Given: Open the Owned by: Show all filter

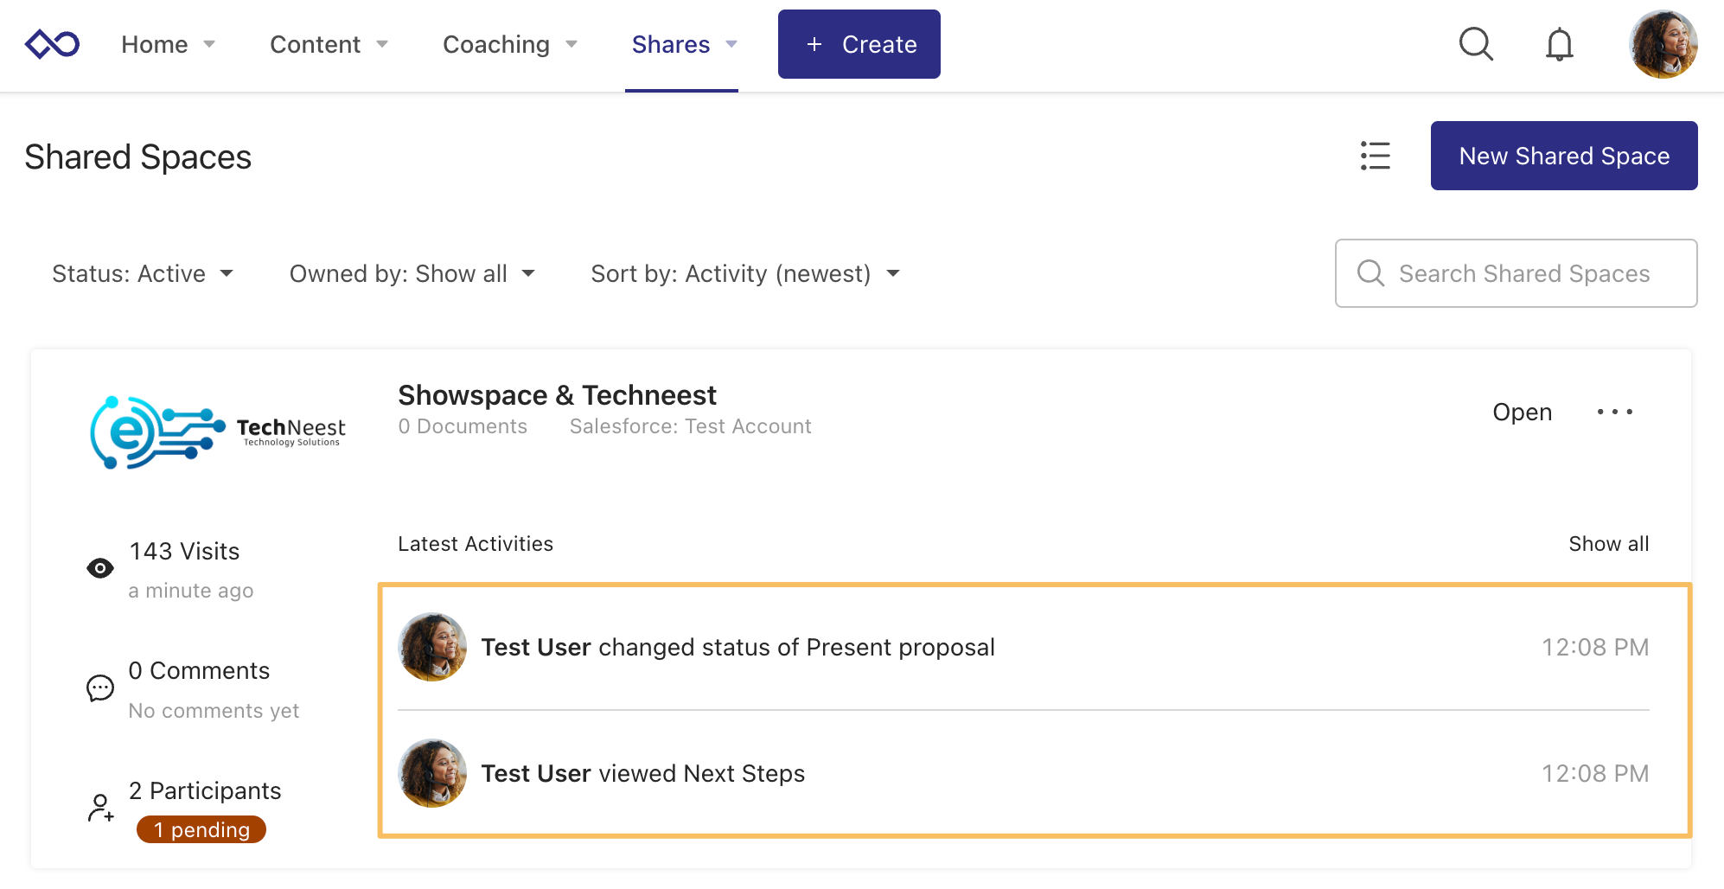Looking at the screenshot, I should (412, 273).
